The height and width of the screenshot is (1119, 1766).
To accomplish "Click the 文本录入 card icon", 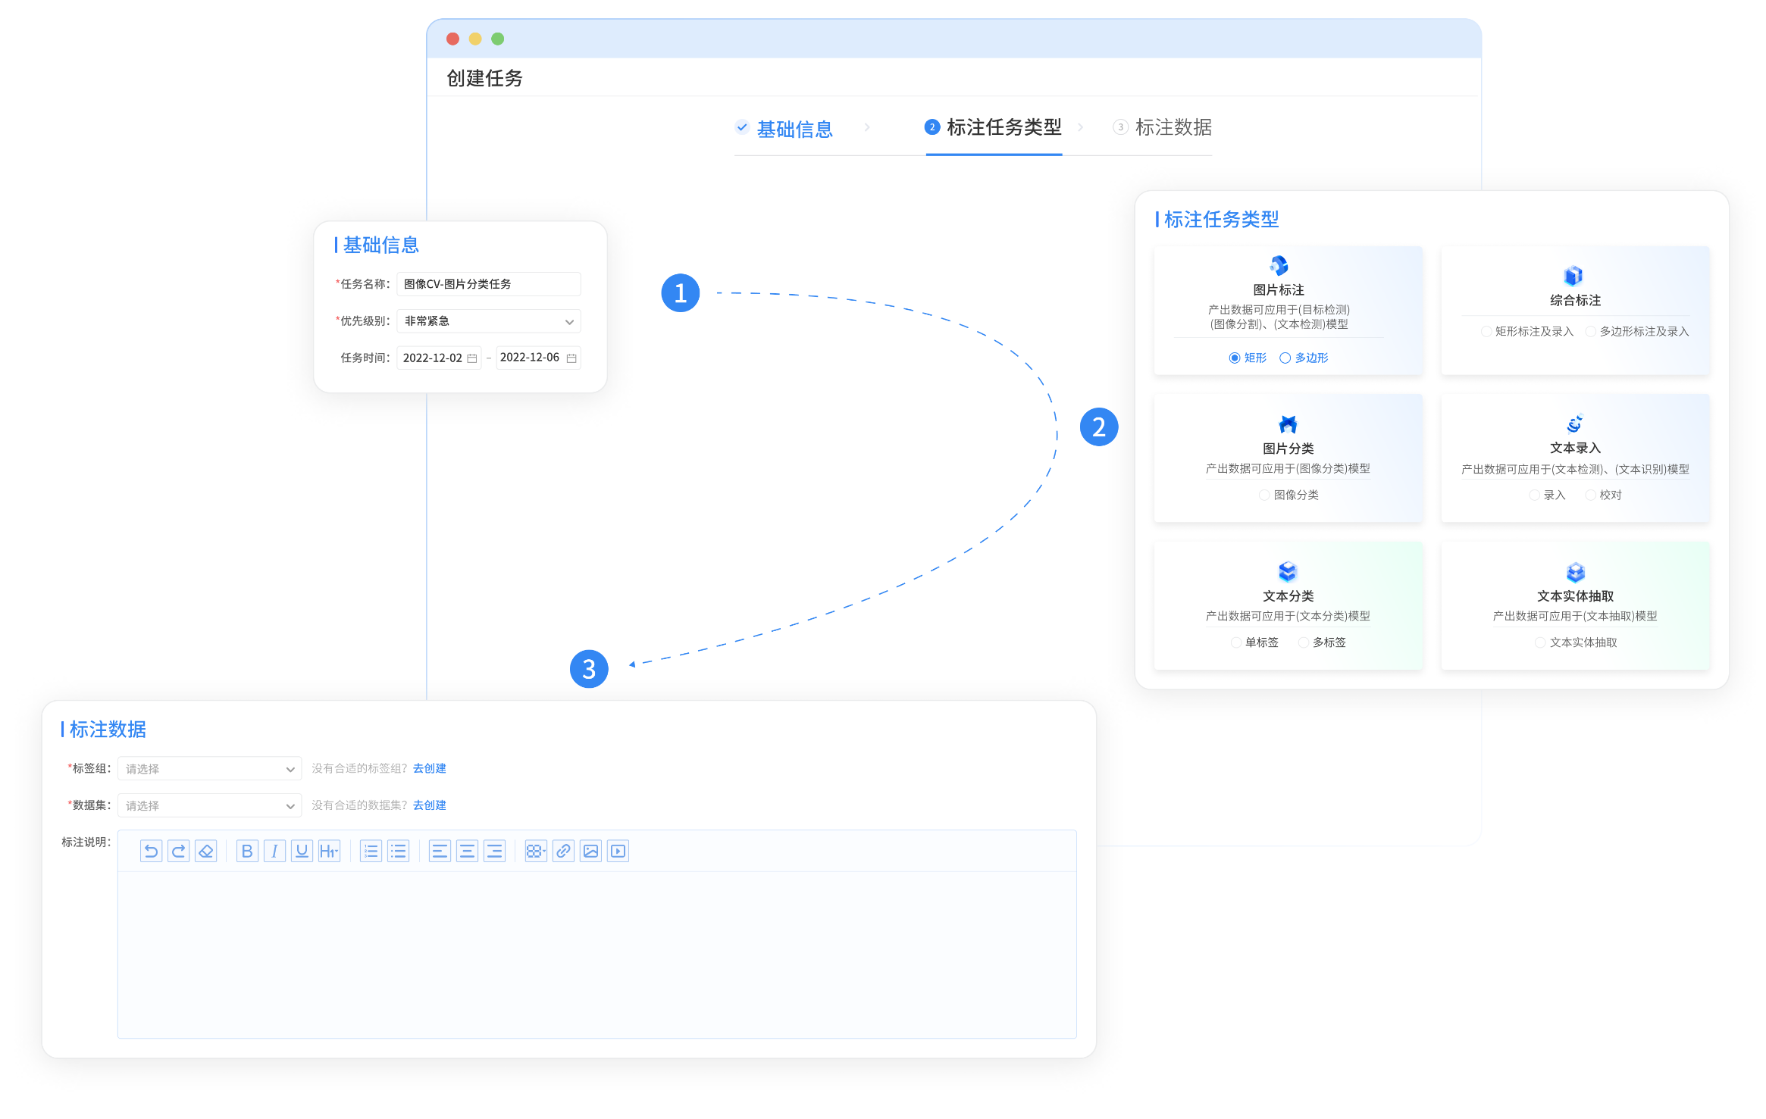I will [1575, 423].
